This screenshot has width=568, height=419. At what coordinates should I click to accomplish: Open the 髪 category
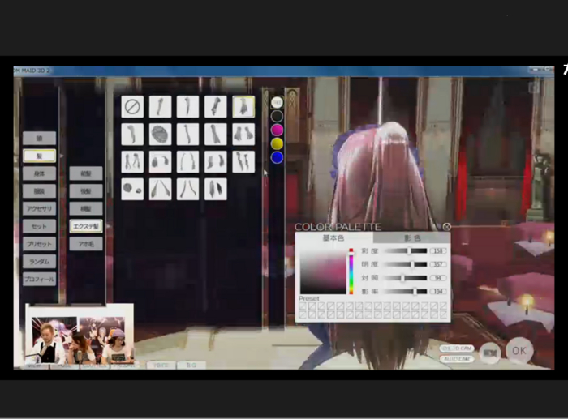(40, 156)
